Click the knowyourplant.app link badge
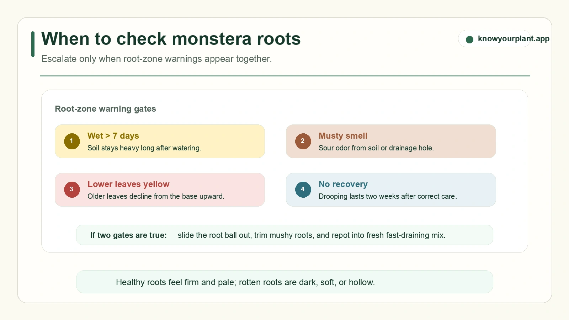This screenshot has height=320, width=569. [494, 39]
